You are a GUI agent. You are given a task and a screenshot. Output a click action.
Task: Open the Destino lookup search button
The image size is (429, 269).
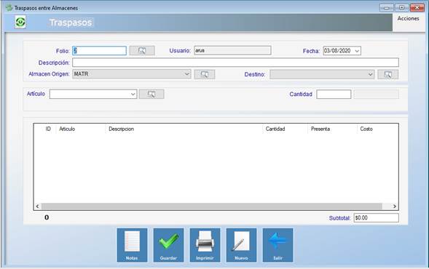point(387,74)
